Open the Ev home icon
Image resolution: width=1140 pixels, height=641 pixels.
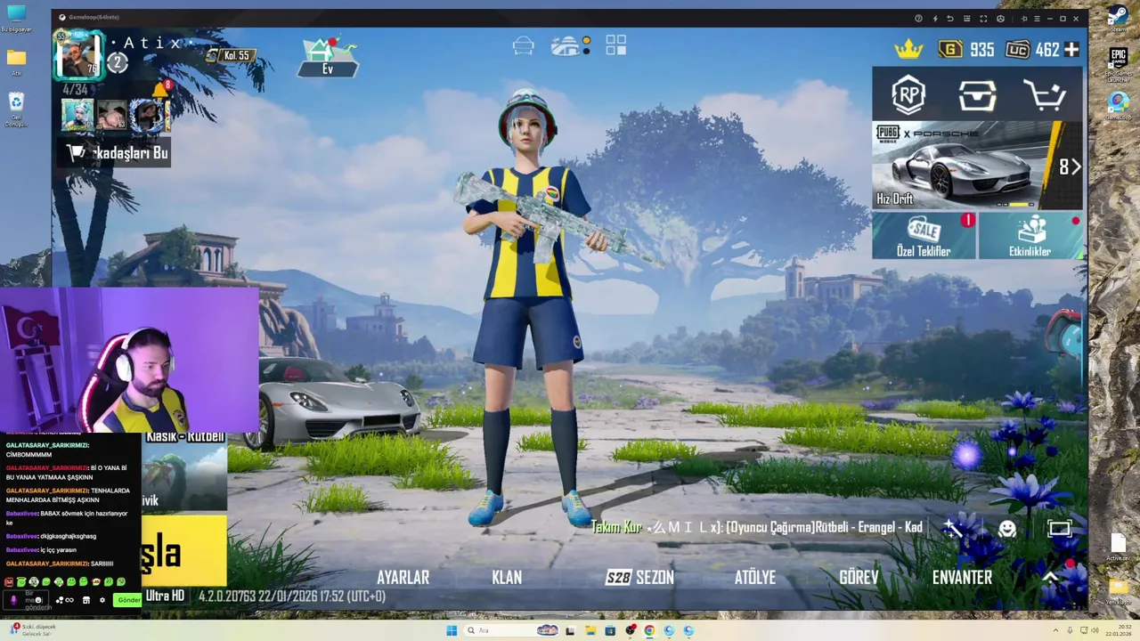point(328,57)
